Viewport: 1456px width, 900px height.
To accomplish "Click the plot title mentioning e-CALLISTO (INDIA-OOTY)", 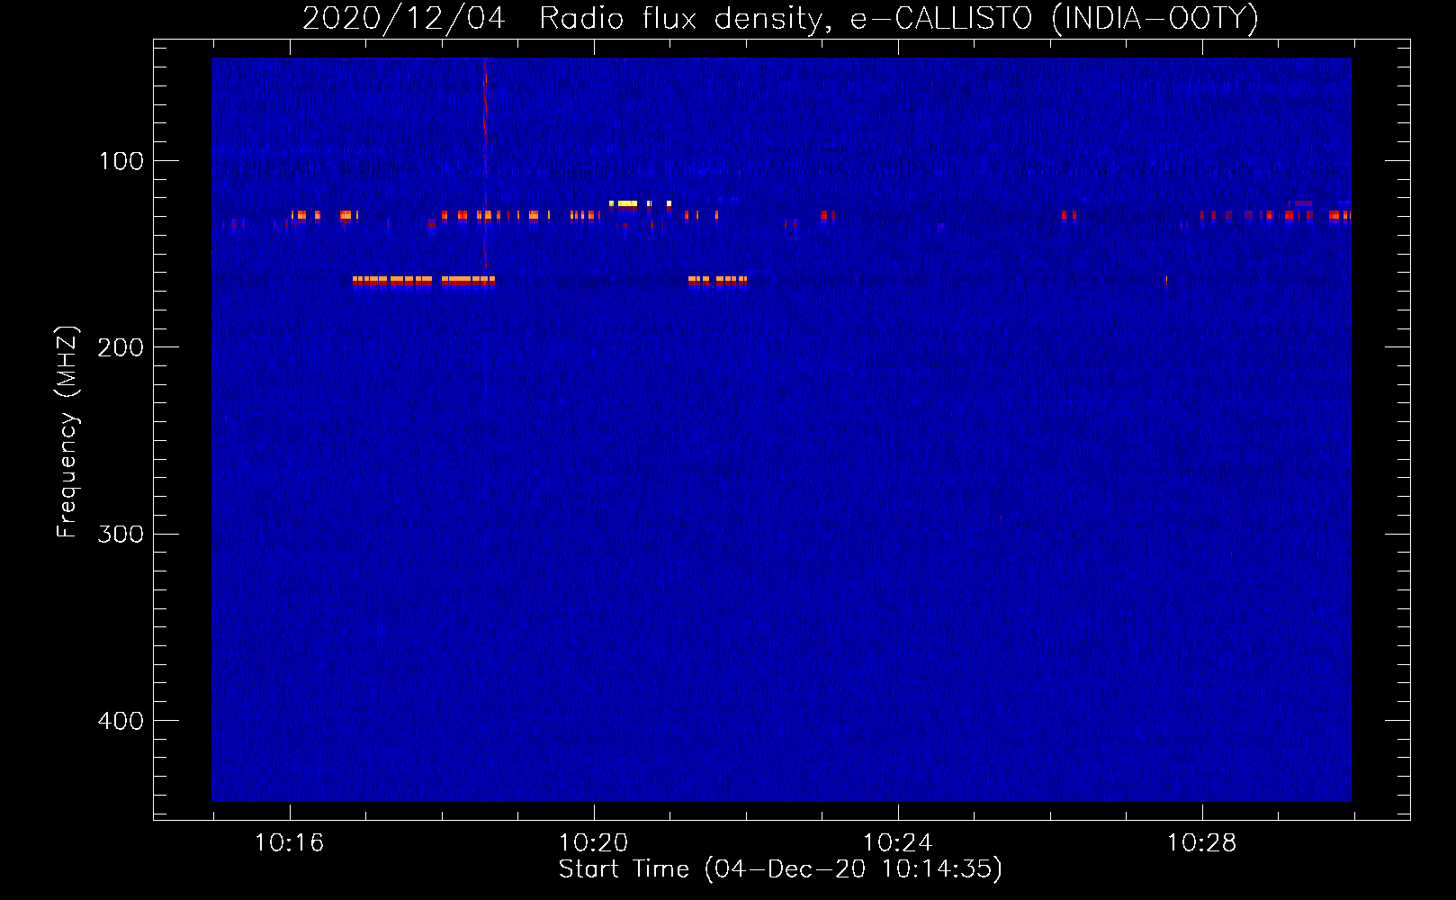I will pyautogui.click(x=780, y=18).
